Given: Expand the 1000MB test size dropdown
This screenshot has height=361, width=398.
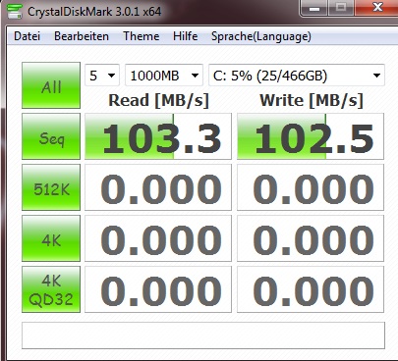Looking at the screenshot, I should point(164,76).
